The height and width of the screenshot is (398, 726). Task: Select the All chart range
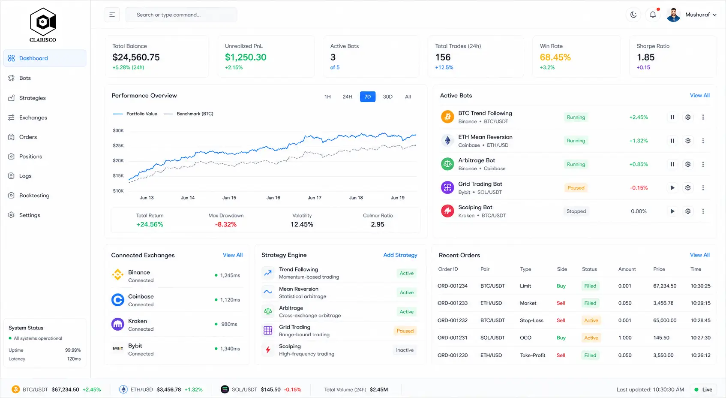coord(408,96)
